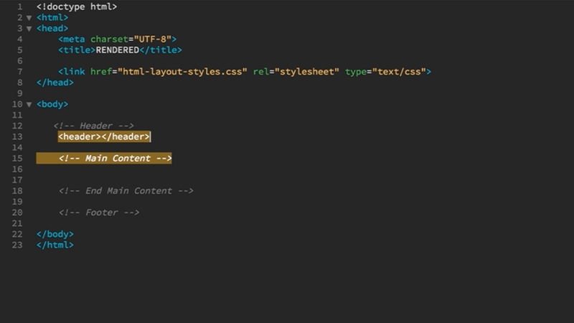Click line number 7 in gutter

coord(20,72)
